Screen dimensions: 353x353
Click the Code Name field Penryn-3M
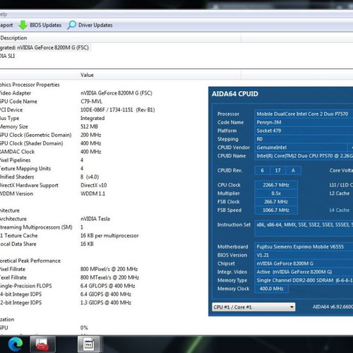click(x=304, y=122)
